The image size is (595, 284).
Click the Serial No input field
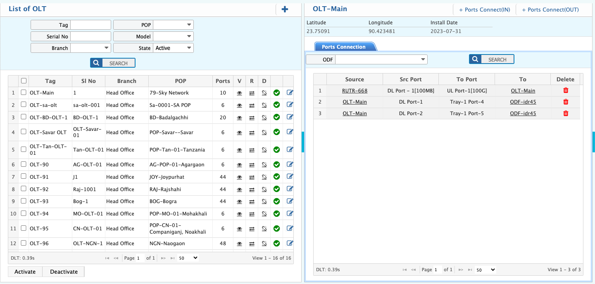coord(90,36)
